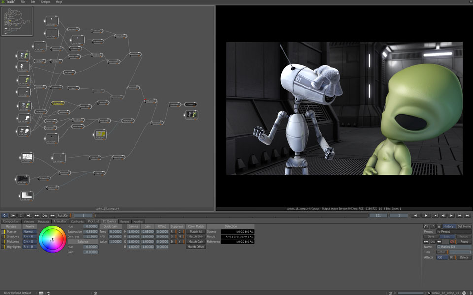
Task: Click the hue color wheel
Action: (52, 239)
